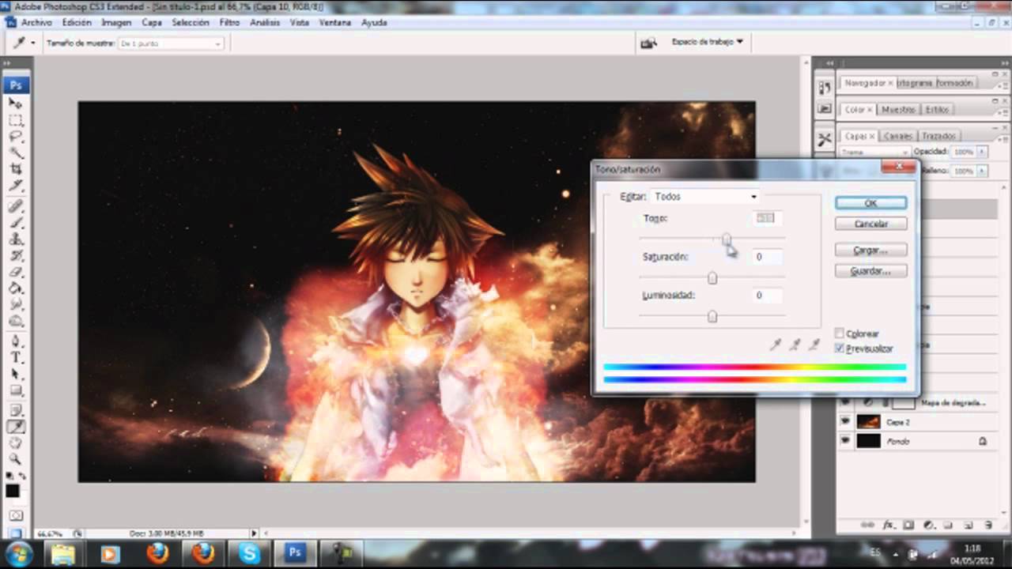Open the Imagen menu
Viewport: 1012px width, 569px height.
click(x=116, y=23)
